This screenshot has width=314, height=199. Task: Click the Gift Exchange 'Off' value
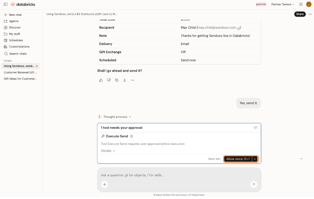[x=183, y=52]
